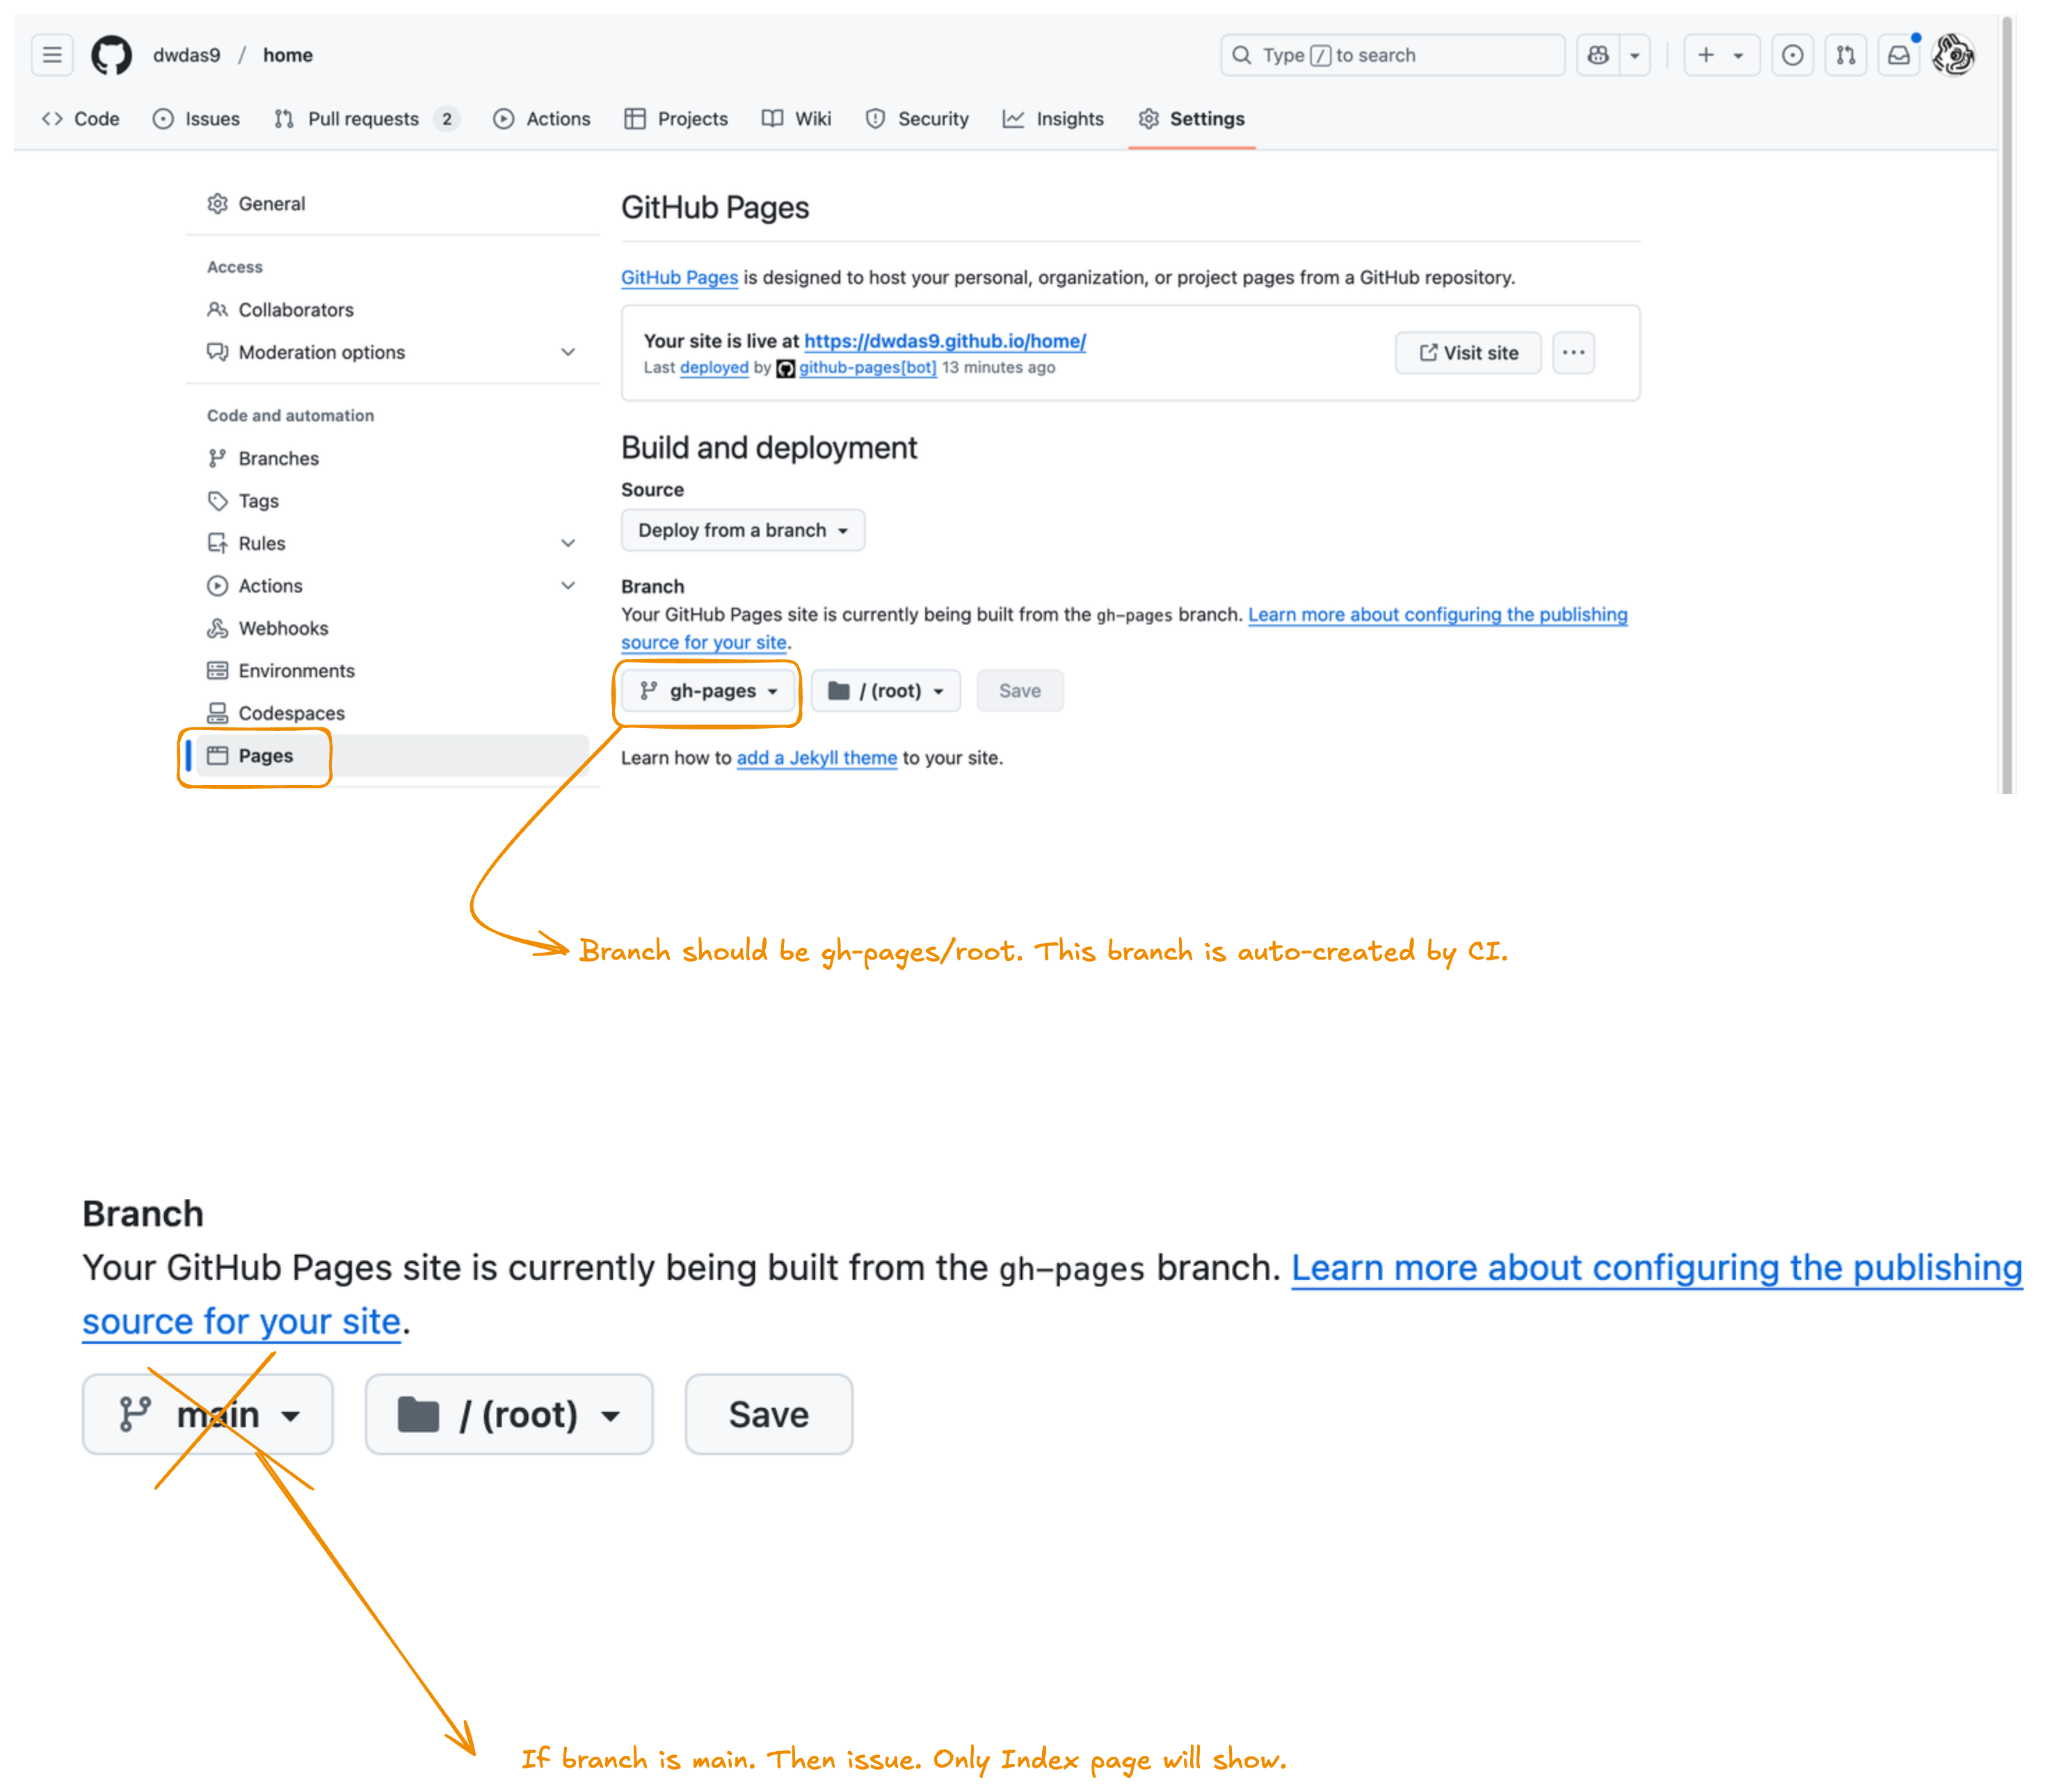
Task: Select the Settings tab
Action: pyautogui.click(x=1192, y=119)
